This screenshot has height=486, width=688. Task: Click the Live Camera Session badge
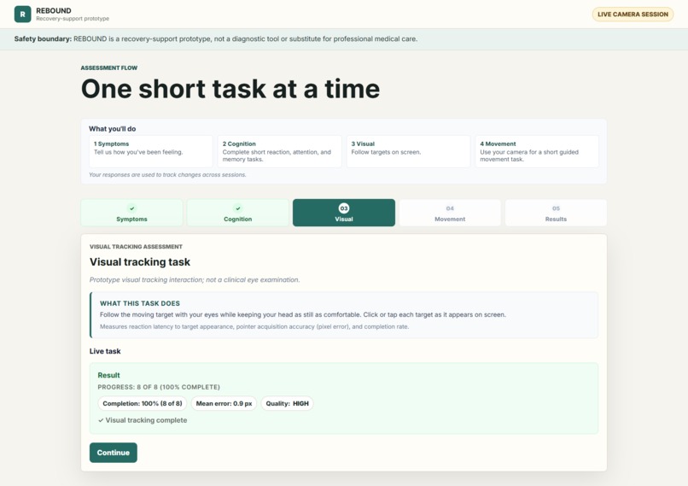pyautogui.click(x=633, y=14)
